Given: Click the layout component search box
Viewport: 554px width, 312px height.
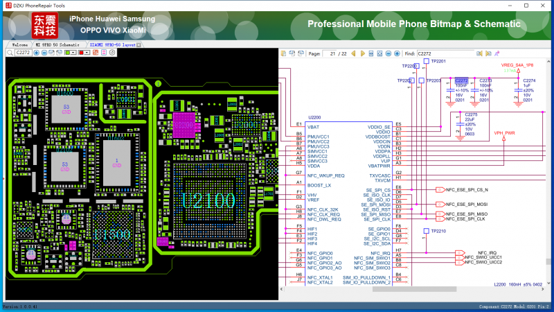Looking at the screenshot, I should (x=23, y=53).
